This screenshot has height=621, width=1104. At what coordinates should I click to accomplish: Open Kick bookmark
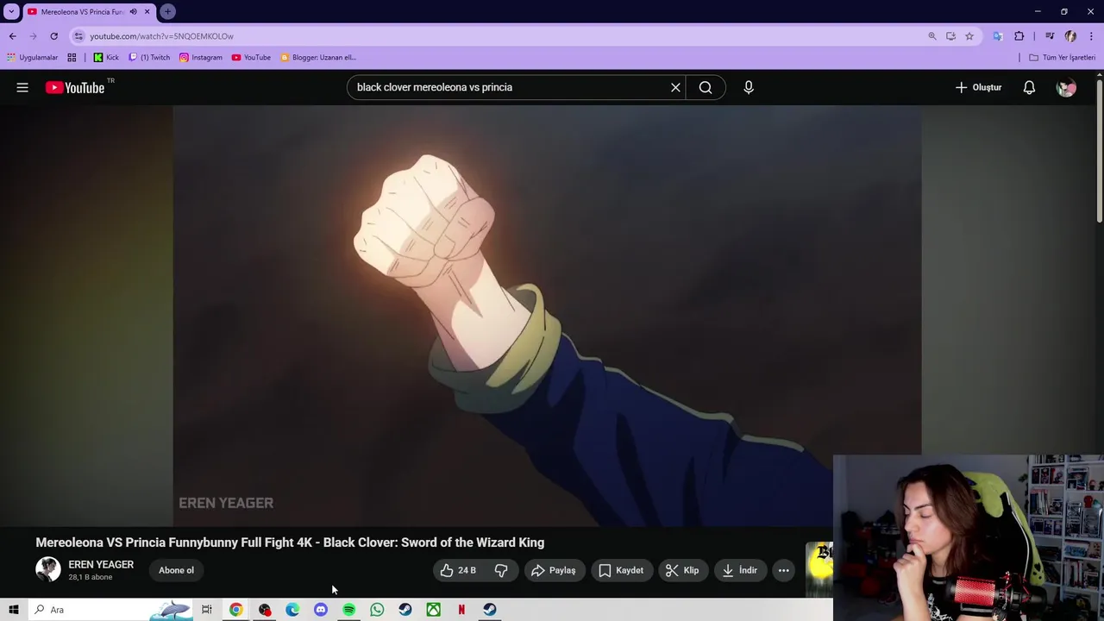(x=106, y=58)
